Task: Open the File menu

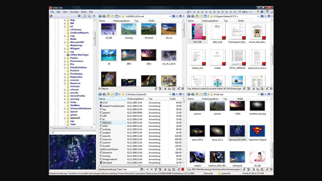Action: [52, 12]
